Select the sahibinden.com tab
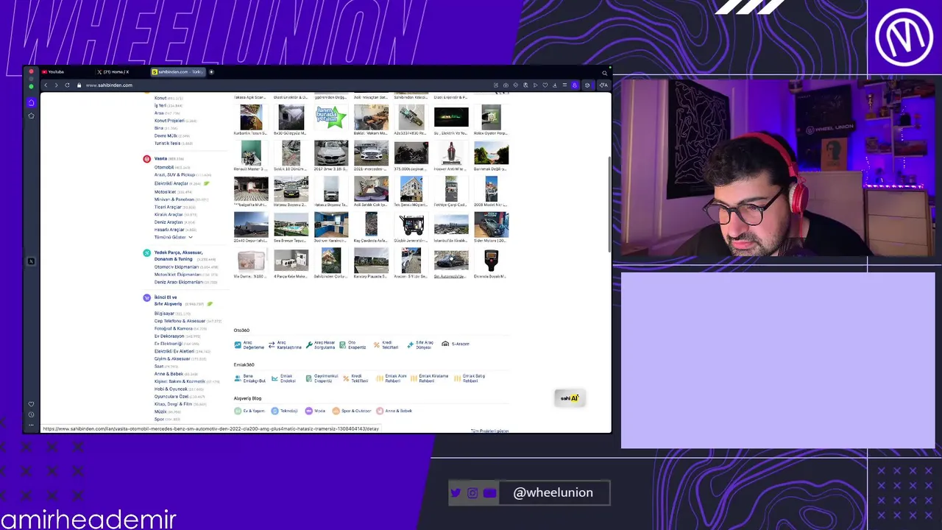 click(177, 72)
